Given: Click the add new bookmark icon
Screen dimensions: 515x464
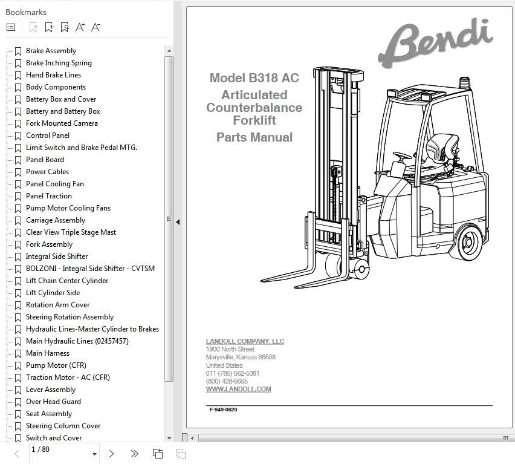Looking at the screenshot, I should [x=49, y=27].
